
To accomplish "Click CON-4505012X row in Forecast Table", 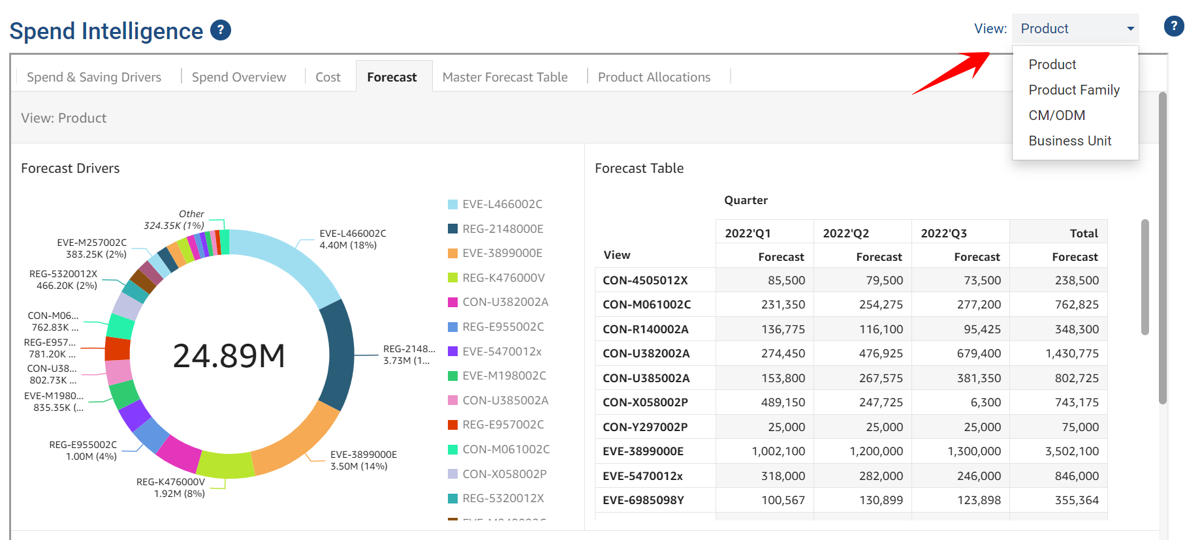I will [x=644, y=280].
